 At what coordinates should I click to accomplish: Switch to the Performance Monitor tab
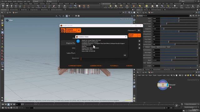coord(156,10)
